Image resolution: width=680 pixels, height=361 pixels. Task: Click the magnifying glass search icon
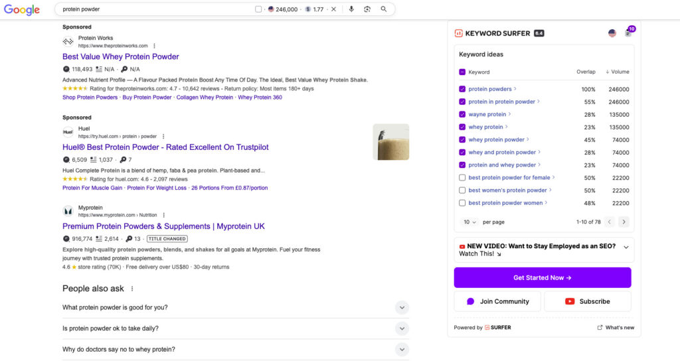(x=384, y=9)
